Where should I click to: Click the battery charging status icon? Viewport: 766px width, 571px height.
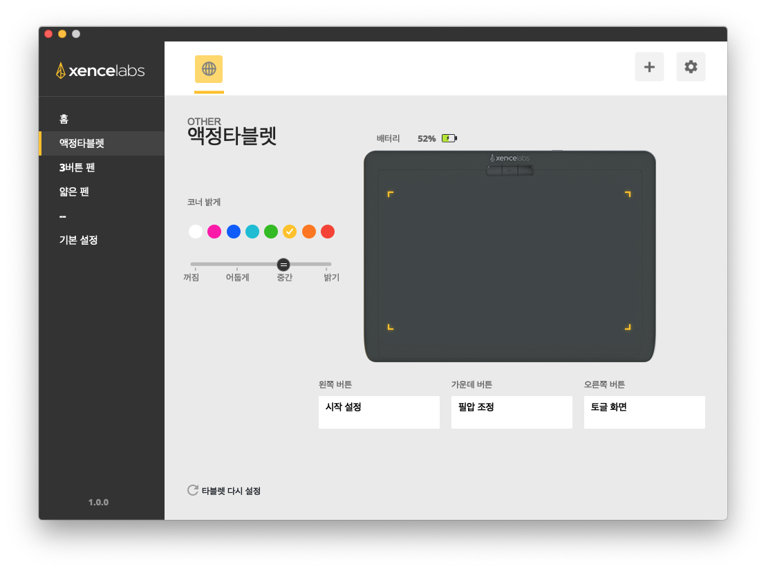point(449,138)
